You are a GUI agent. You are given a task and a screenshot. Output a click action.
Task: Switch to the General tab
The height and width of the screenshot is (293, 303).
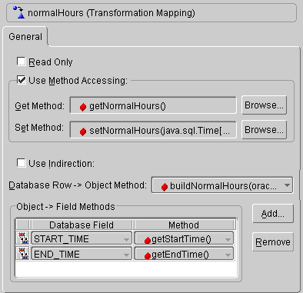tap(25, 37)
